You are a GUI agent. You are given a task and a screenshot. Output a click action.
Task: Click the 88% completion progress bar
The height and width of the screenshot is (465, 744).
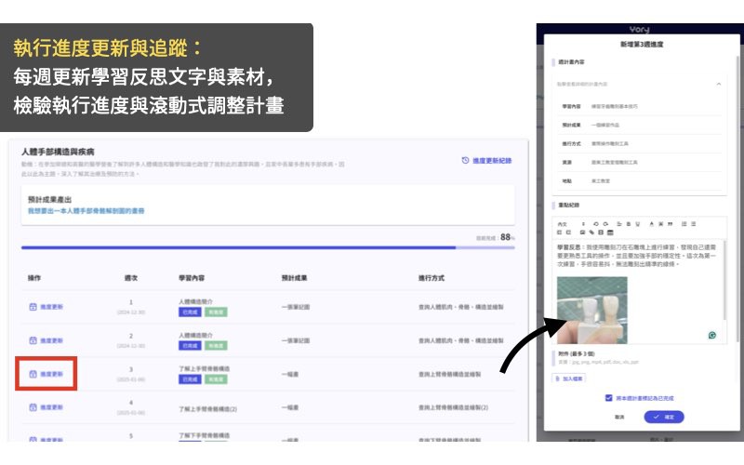point(251,248)
